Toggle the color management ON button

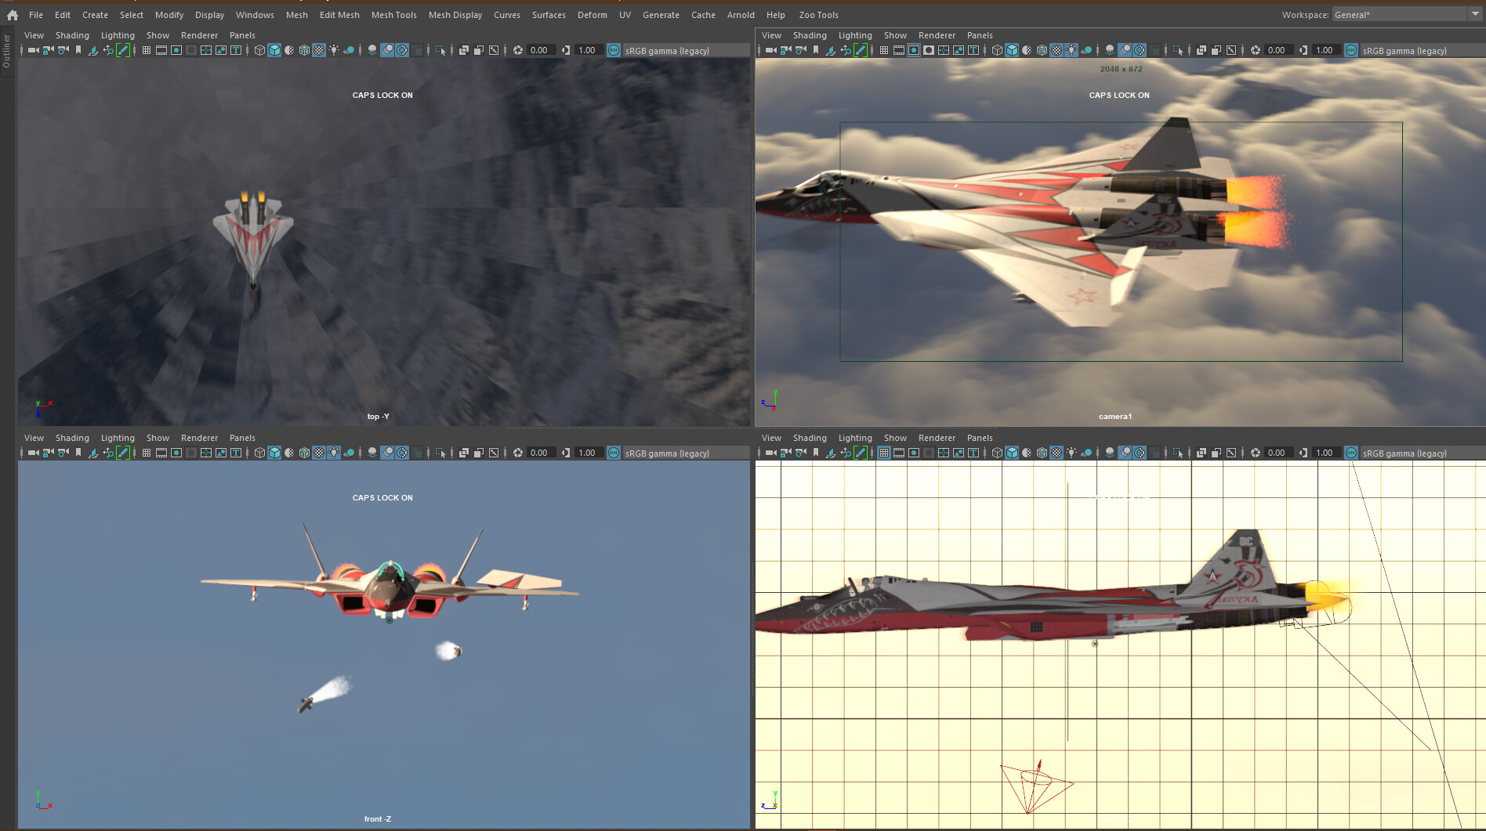tap(614, 50)
